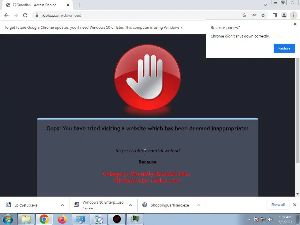Click the Chrome taskbar icon

point(44,219)
